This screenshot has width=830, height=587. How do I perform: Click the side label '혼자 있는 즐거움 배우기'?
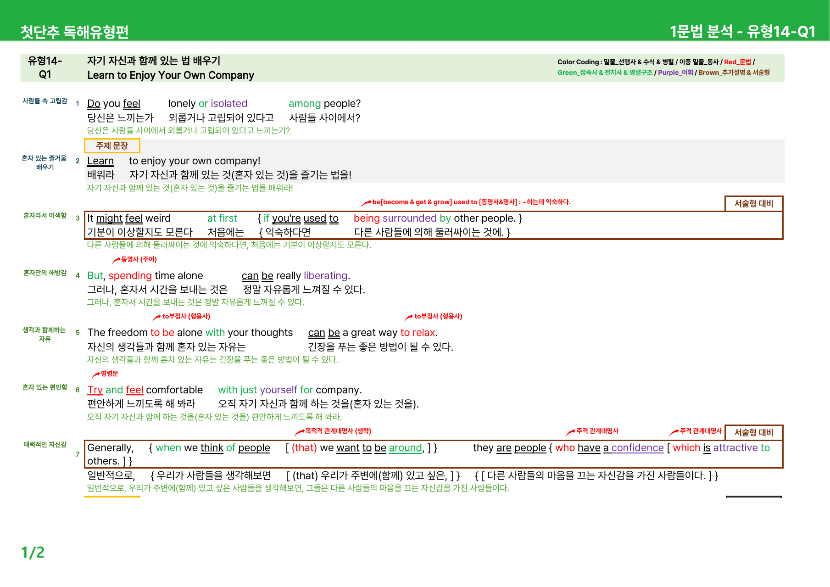click(45, 162)
